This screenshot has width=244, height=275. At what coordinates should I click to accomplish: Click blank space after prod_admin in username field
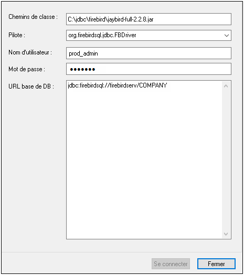164,53
